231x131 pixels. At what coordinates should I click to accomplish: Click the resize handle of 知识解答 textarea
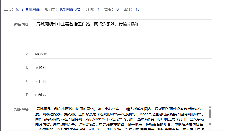click(x=211, y=129)
